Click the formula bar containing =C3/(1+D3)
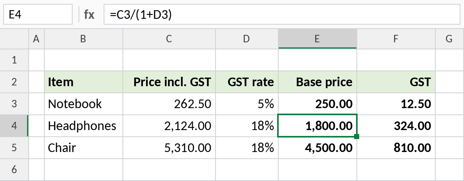Screen dimensions: 464x181 point(282,14)
